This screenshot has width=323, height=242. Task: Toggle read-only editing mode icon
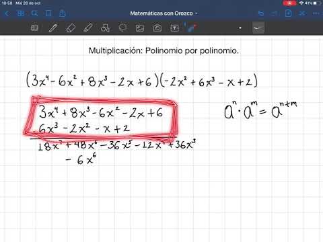(x=302, y=13)
